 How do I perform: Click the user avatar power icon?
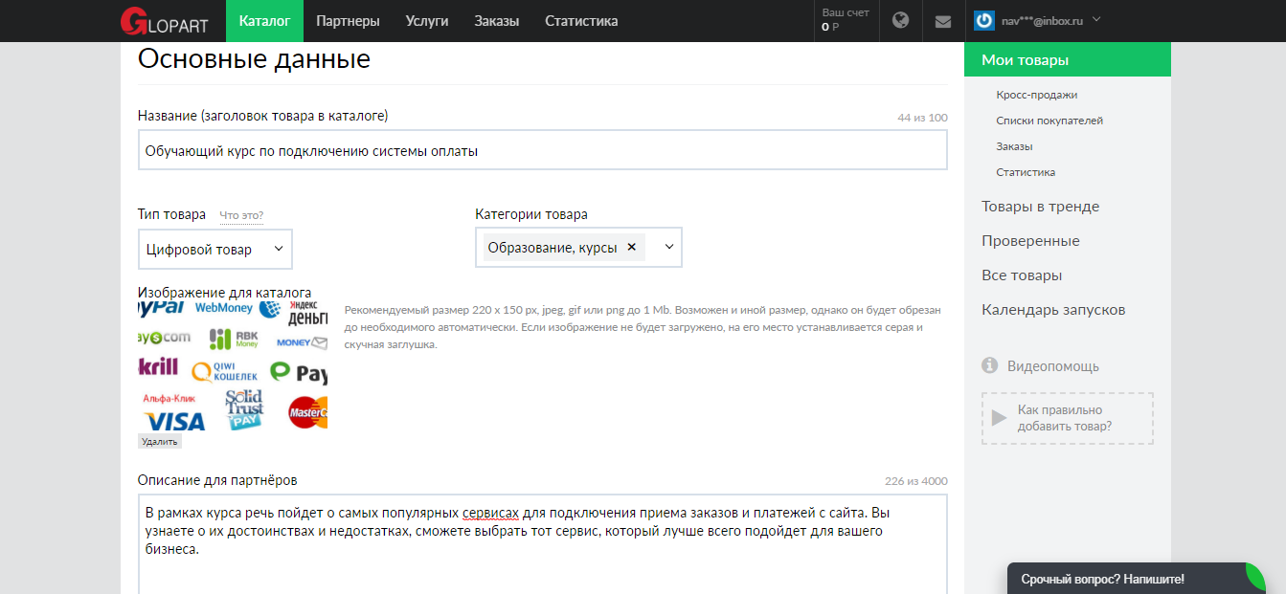(x=984, y=20)
